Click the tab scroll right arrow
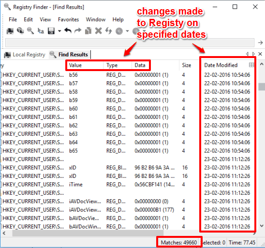Image resolution: width=265 pixels, height=248 pixels. [x=253, y=54]
